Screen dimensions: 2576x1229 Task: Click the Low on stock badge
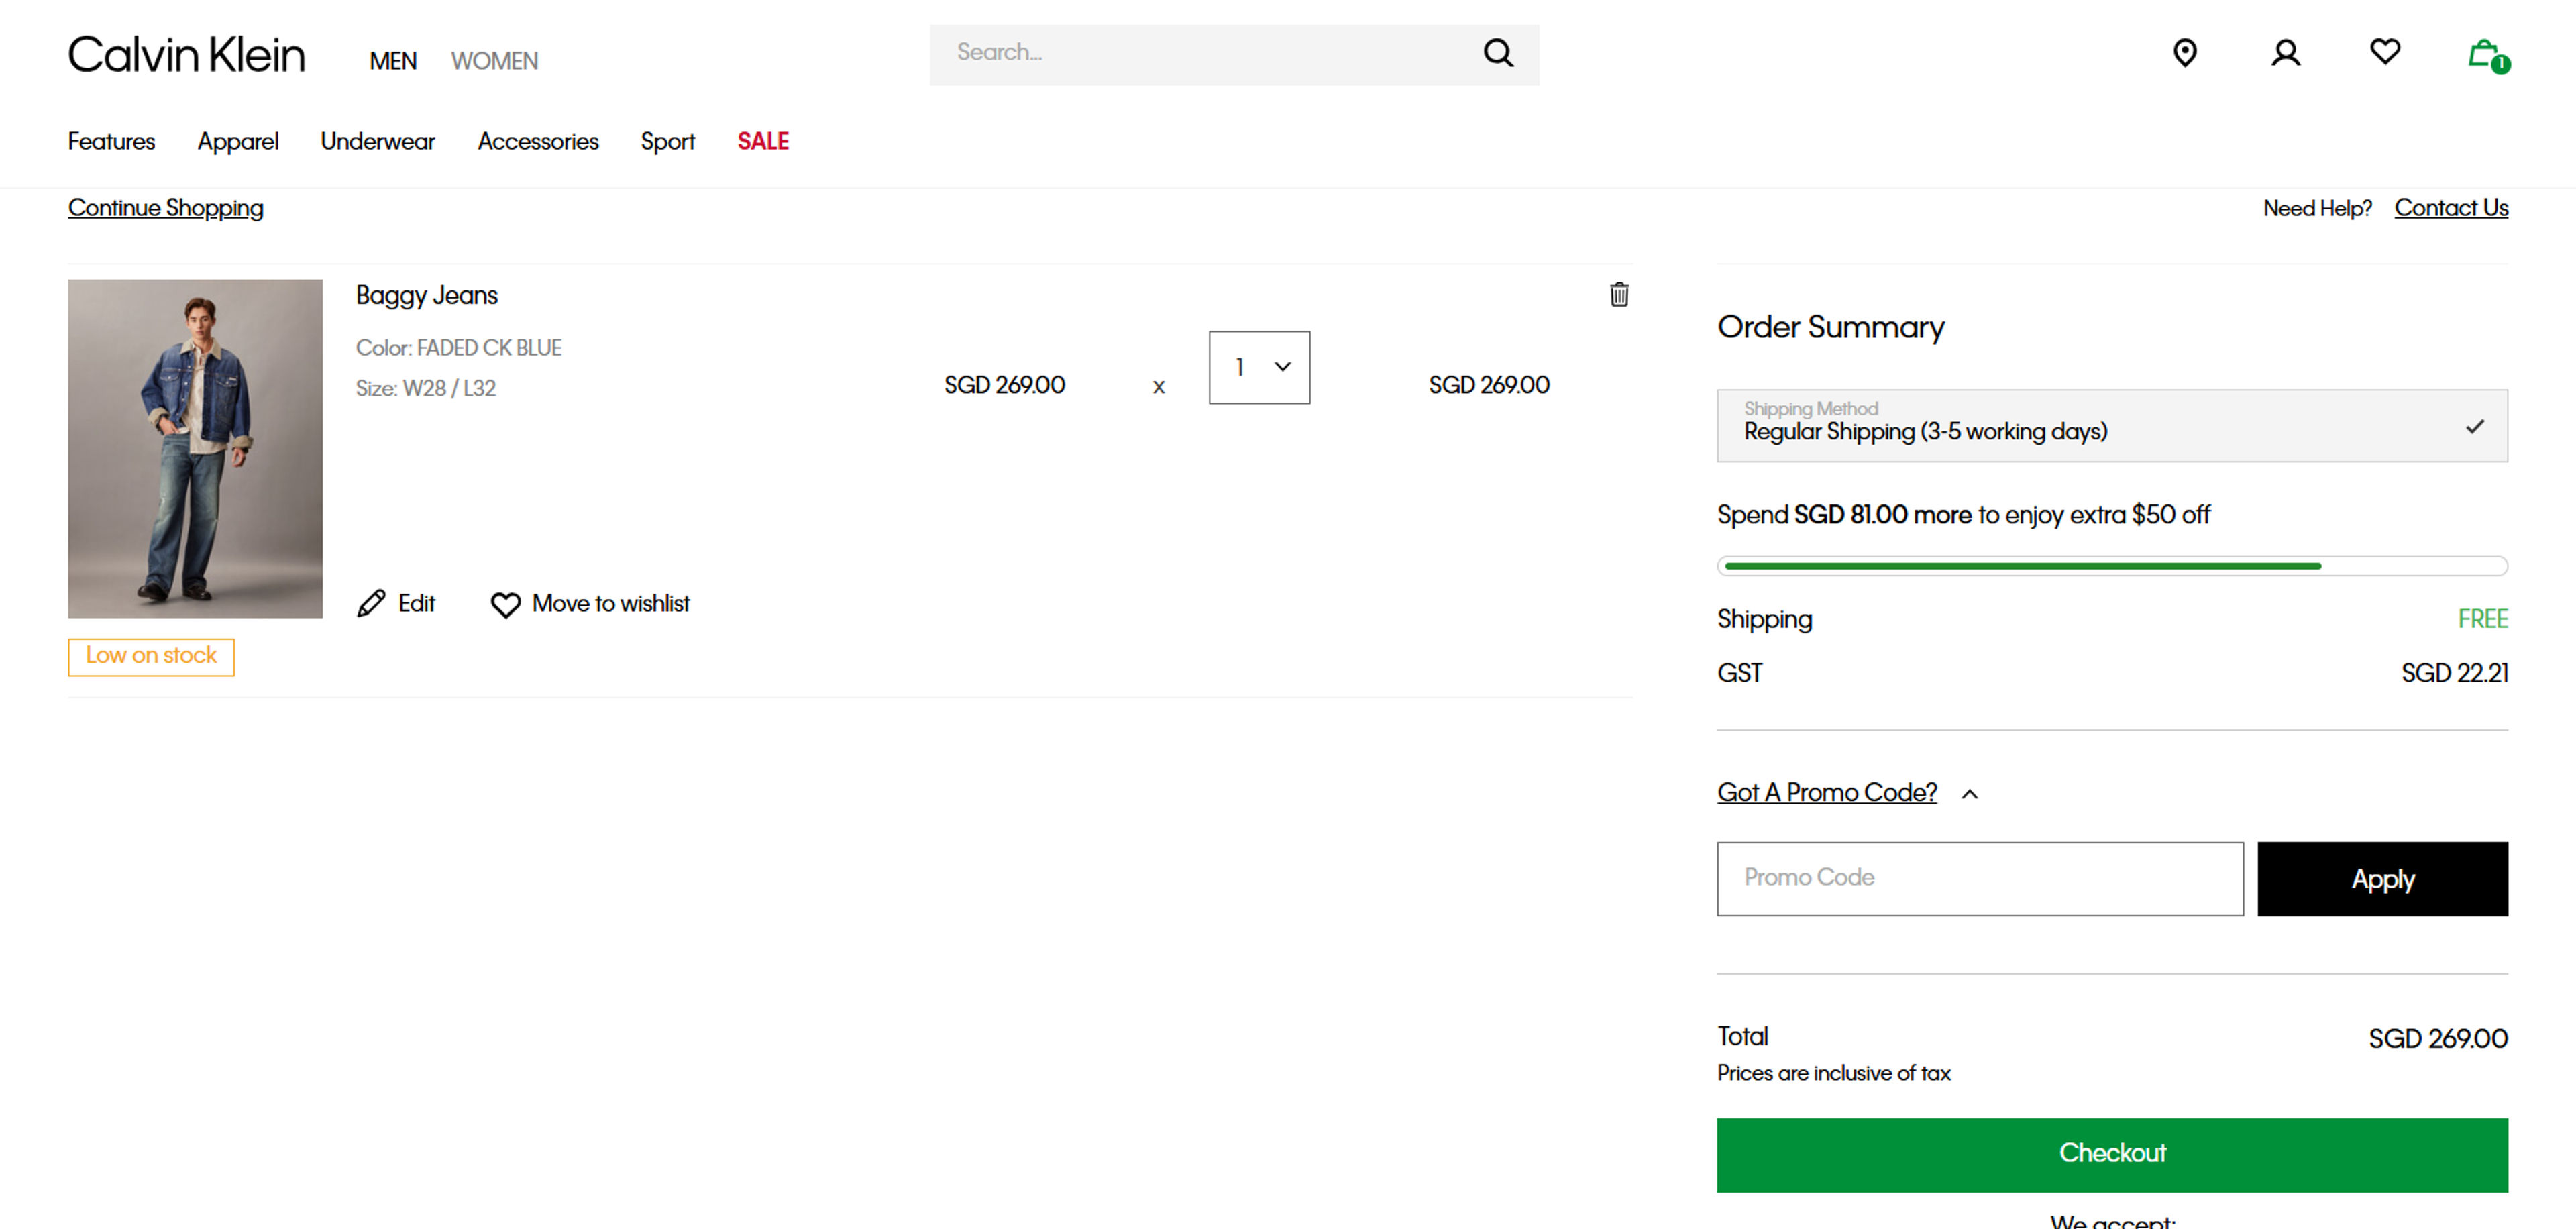click(x=151, y=657)
